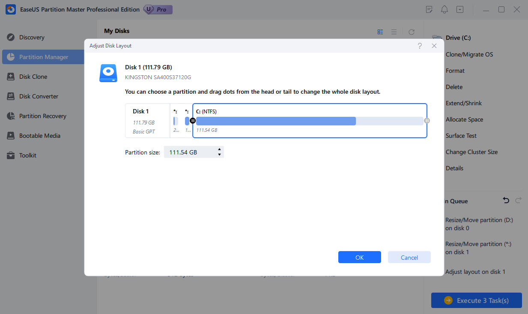This screenshot has height=314, width=528.
Task: Click the Partition size input field
Action: pyautogui.click(x=188, y=152)
